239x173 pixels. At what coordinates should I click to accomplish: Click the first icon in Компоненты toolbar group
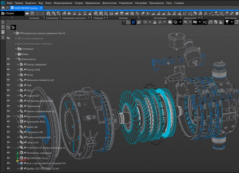tap(48, 13)
